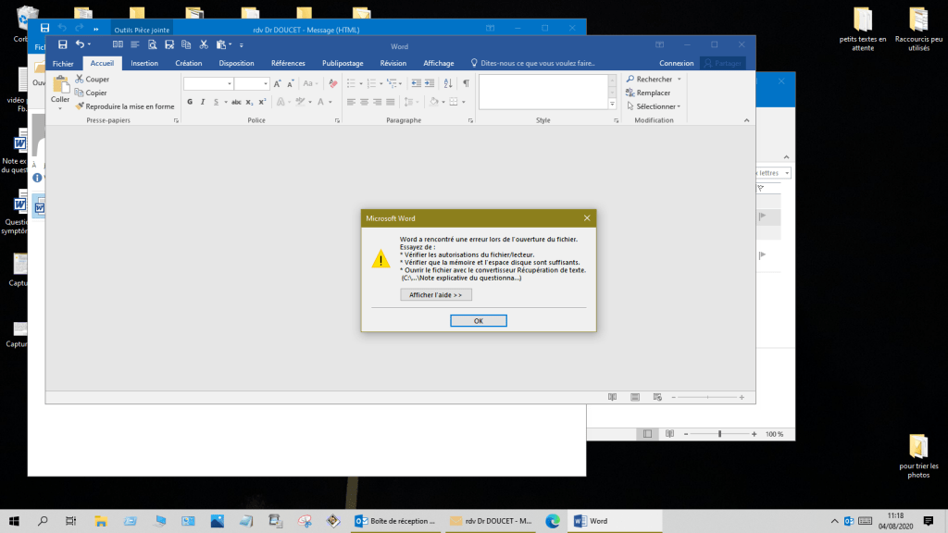This screenshot has height=533, width=948.
Task: Expand the bullets list dropdown arrow
Action: pos(361,84)
